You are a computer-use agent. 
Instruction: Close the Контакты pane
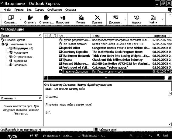click(x=40, y=98)
